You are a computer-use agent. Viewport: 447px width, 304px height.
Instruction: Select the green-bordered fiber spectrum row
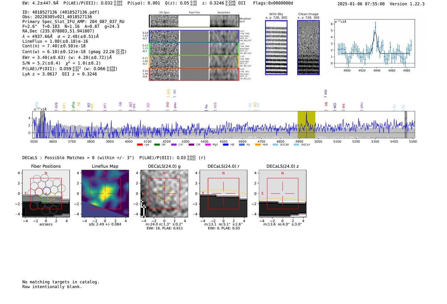click(194, 49)
